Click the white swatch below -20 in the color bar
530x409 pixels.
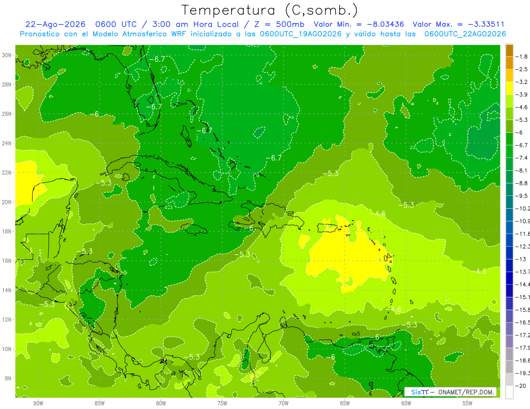click(x=509, y=392)
